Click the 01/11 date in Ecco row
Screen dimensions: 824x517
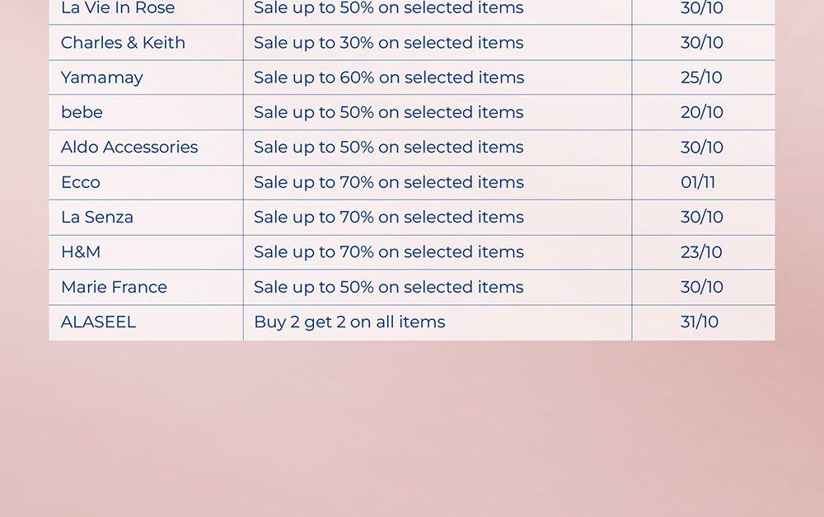(698, 182)
